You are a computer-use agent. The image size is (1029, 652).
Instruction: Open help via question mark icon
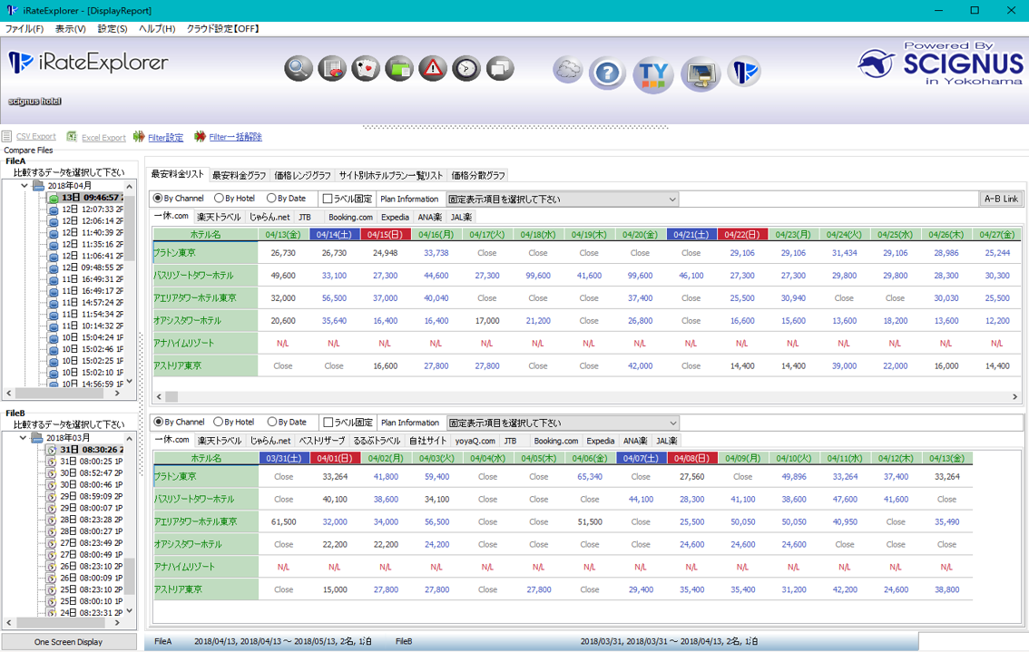tap(608, 73)
